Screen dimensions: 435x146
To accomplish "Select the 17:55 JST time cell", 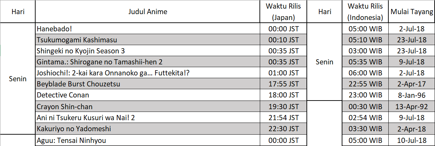I will click(x=283, y=84).
